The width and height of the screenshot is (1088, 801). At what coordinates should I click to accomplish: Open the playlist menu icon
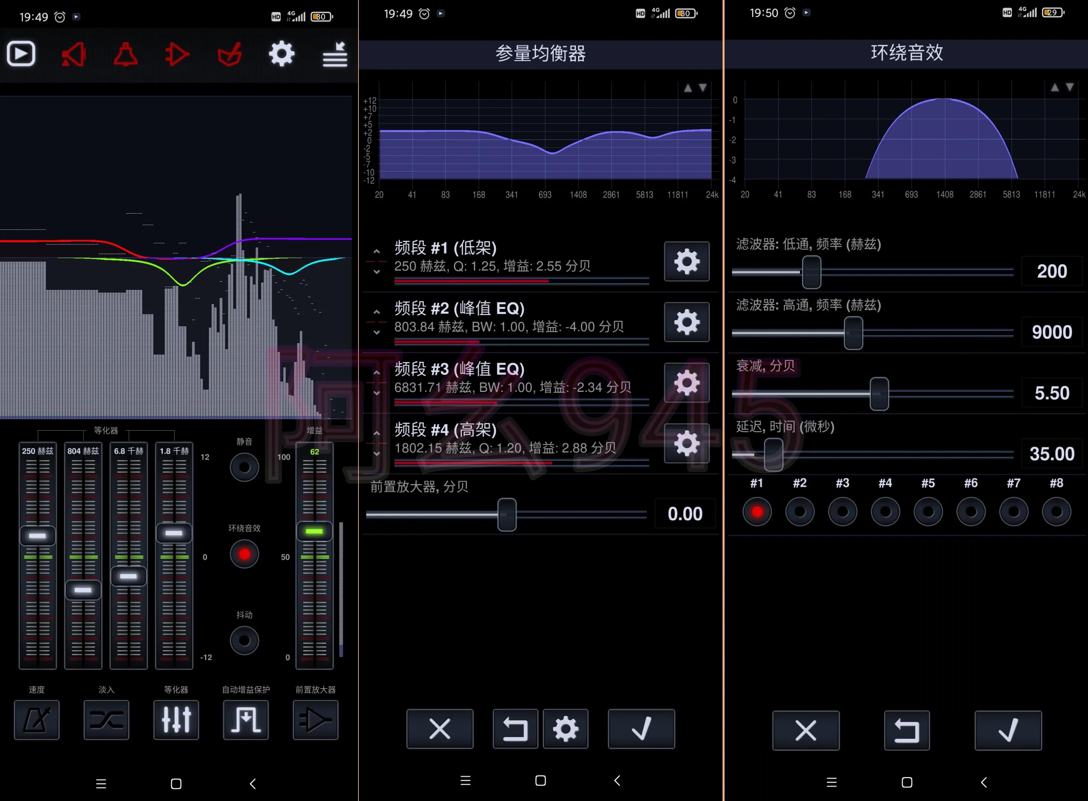click(334, 55)
